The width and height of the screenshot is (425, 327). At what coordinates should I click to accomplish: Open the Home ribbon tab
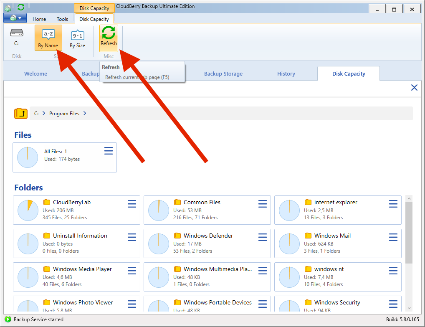tap(39, 19)
